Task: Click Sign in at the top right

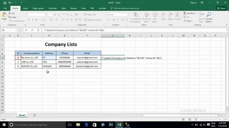Action: coord(193,2)
